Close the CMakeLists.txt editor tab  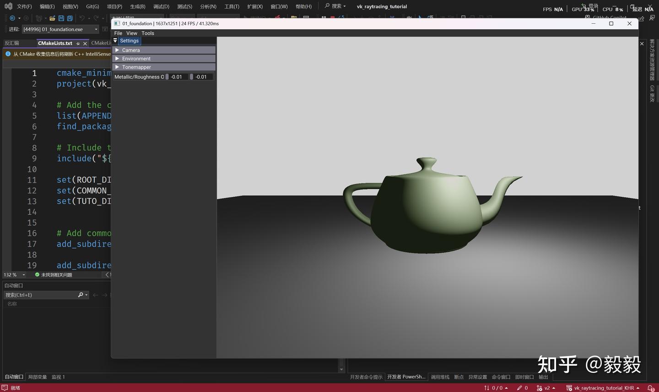coord(85,43)
